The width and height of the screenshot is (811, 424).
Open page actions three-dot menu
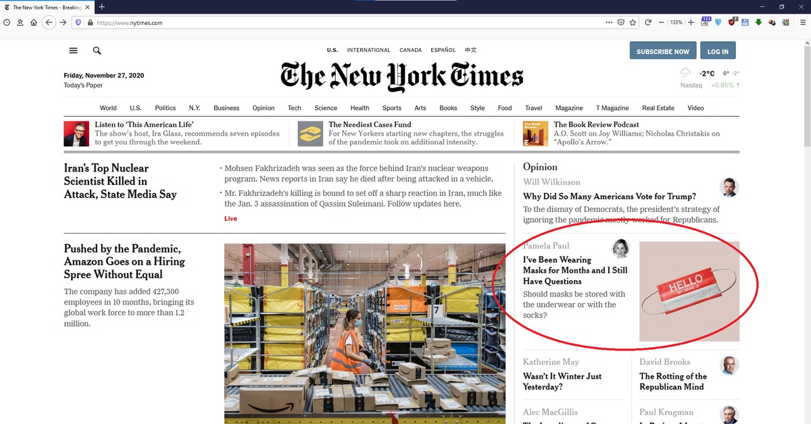point(609,22)
